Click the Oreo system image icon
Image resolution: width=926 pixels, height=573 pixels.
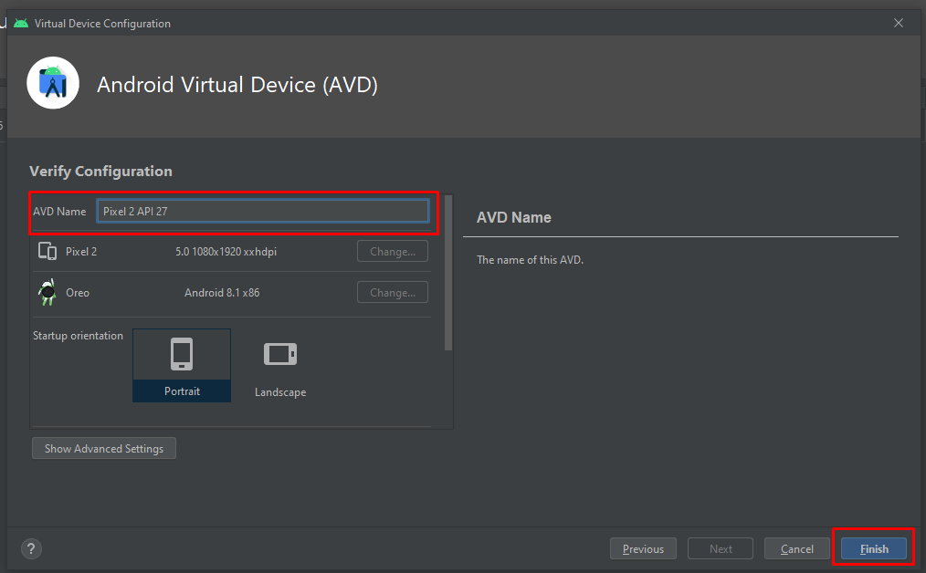point(47,292)
